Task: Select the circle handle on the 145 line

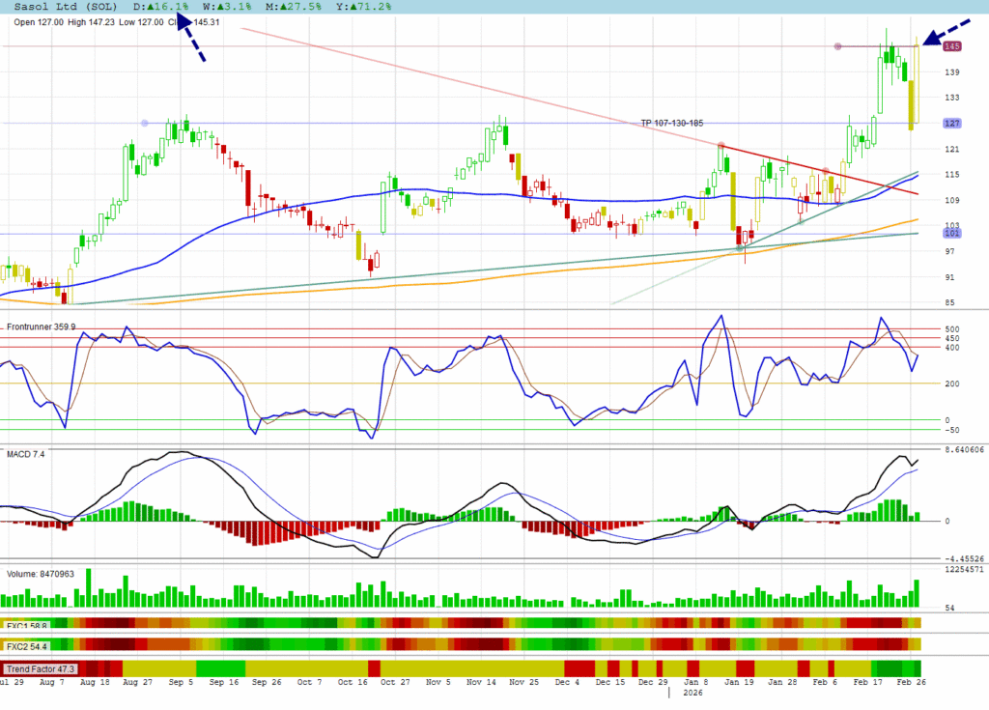Action: 837,46
